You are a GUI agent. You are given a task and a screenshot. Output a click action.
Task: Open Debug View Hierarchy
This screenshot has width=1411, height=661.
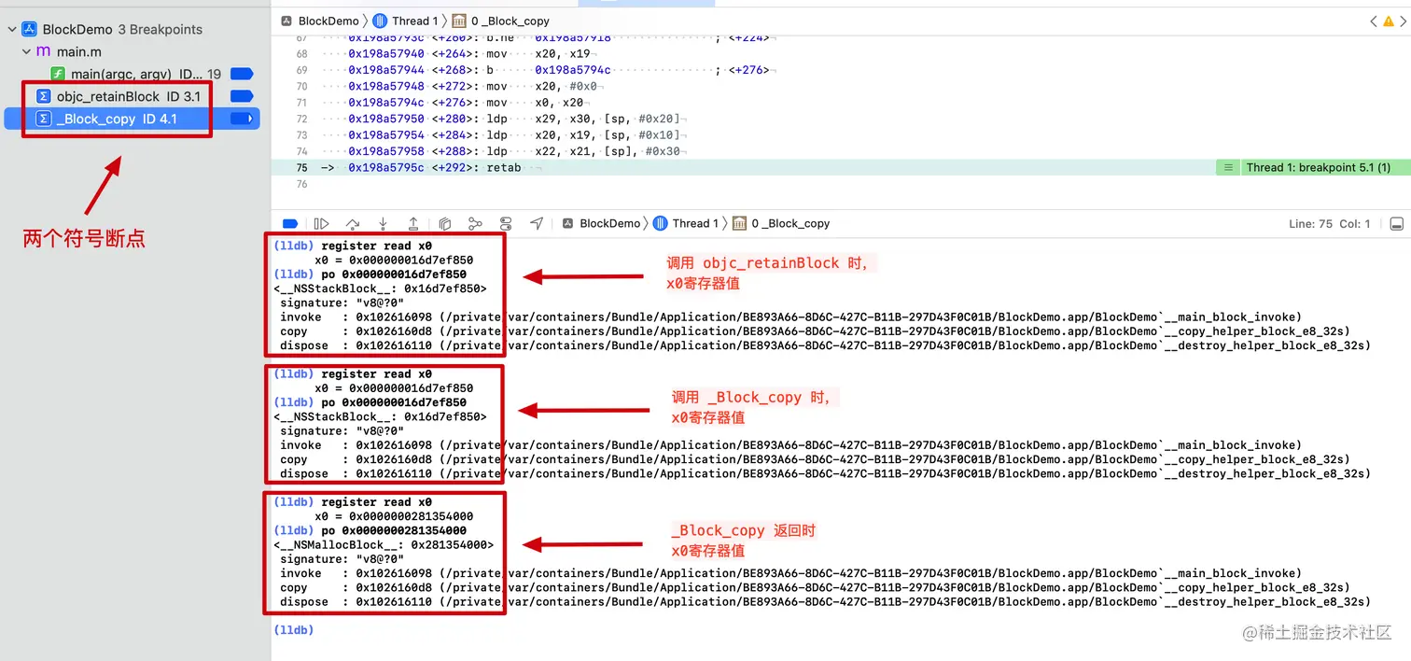(x=445, y=223)
